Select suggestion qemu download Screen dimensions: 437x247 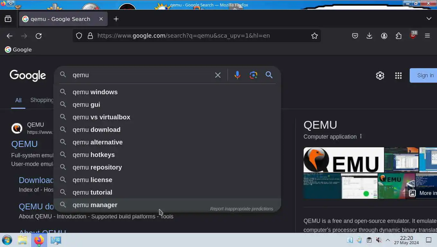[x=167, y=130]
